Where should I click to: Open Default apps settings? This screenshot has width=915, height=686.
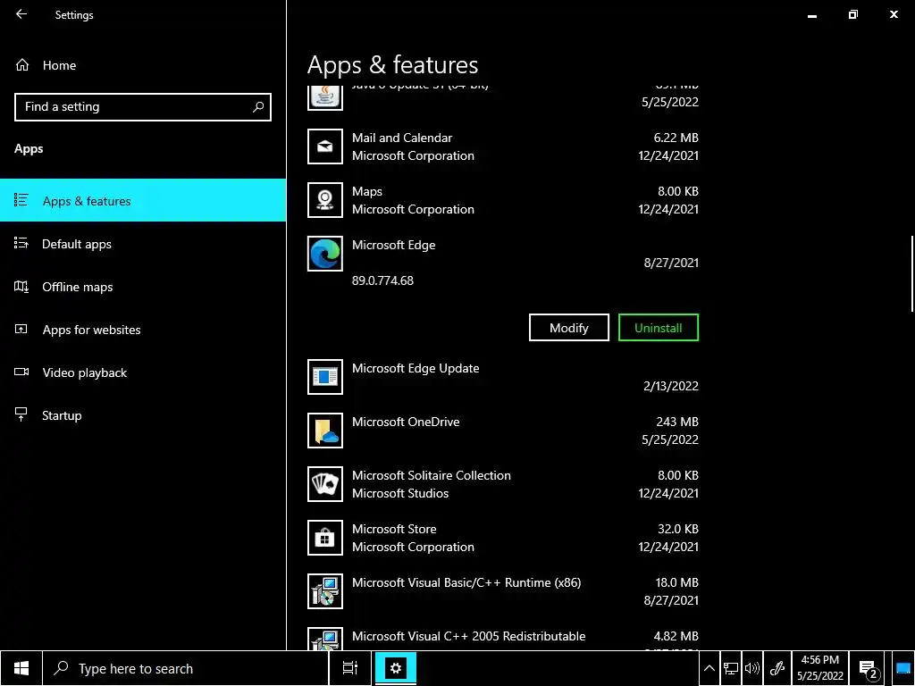pos(143,244)
